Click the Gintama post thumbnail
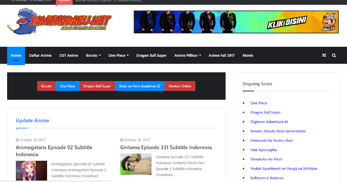This screenshot has width=347, height=182. pyautogui.click(x=136, y=164)
